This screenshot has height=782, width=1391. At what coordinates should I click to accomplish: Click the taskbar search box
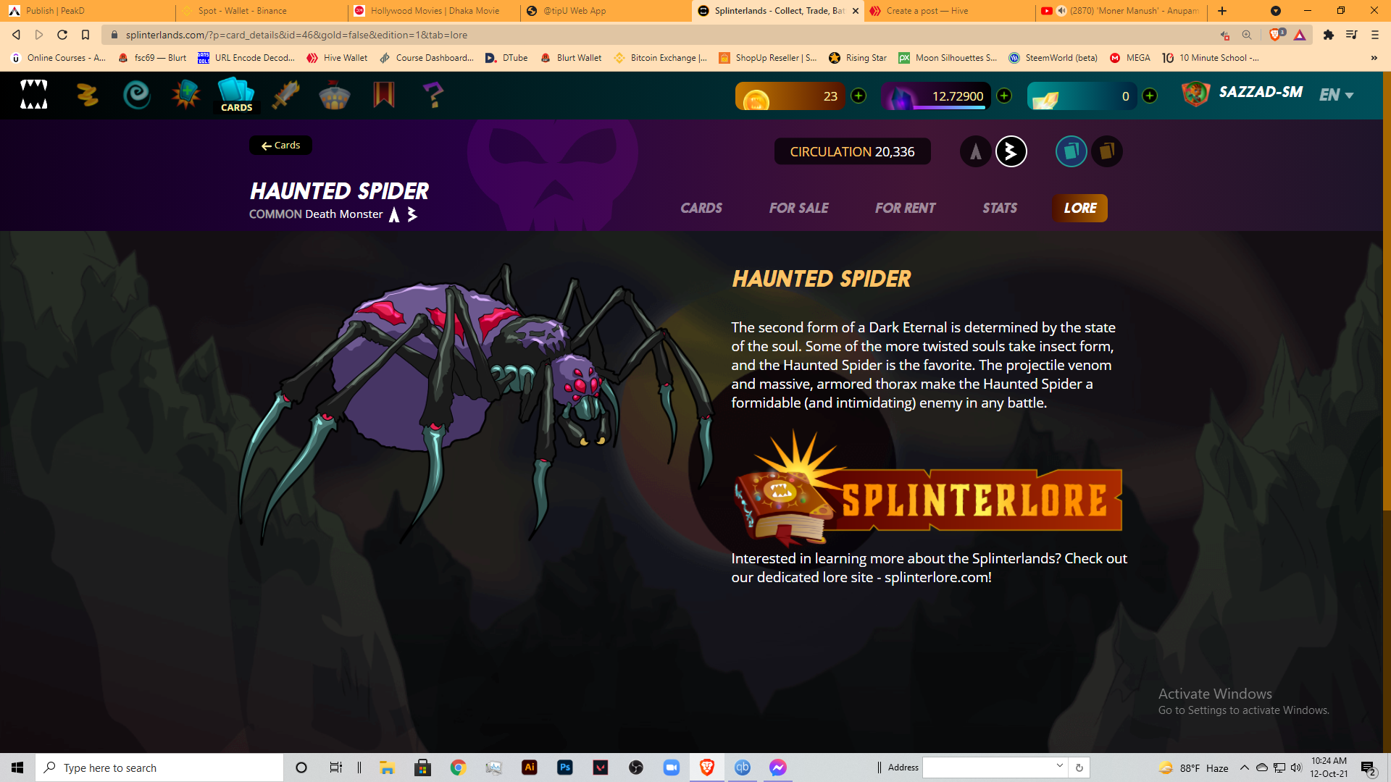click(x=159, y=768)
